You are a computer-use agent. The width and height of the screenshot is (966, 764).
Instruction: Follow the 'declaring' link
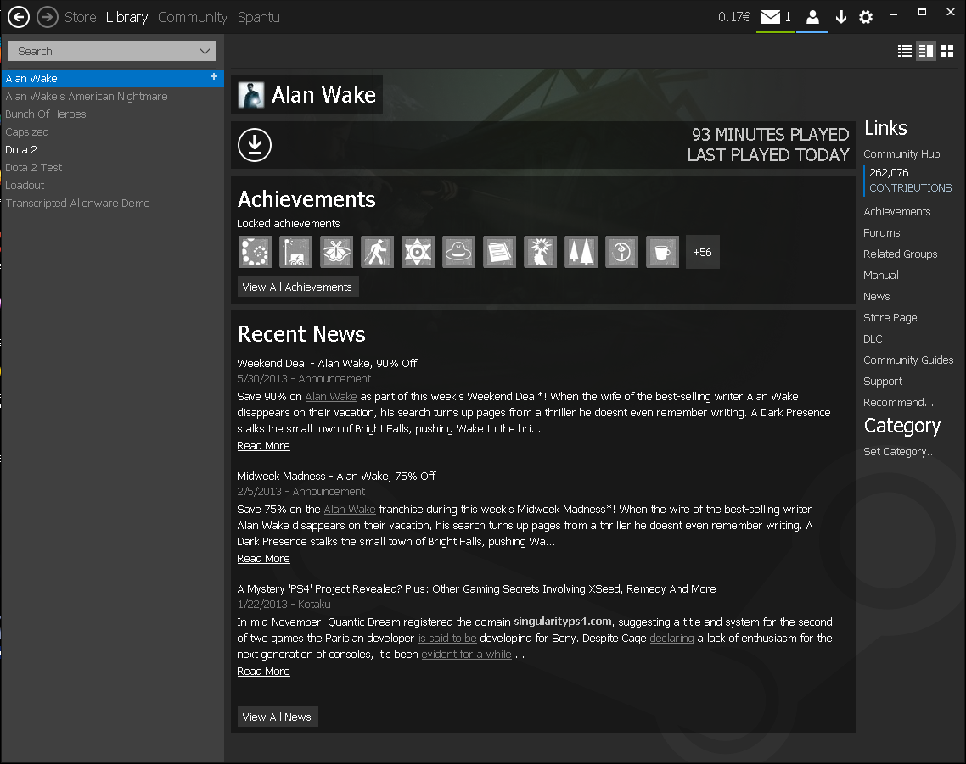(671, 639)
